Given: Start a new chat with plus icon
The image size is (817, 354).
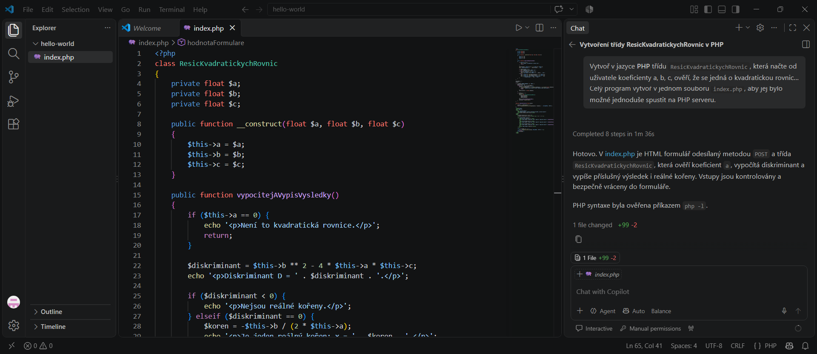Looking at the screenshot, I should [x=739, y=28].
